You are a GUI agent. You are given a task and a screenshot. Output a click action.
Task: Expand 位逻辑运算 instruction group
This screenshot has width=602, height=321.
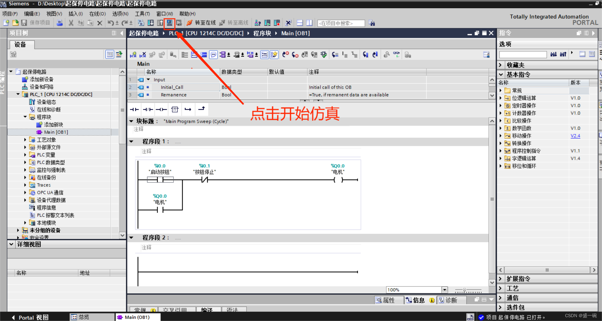point(501,98)
